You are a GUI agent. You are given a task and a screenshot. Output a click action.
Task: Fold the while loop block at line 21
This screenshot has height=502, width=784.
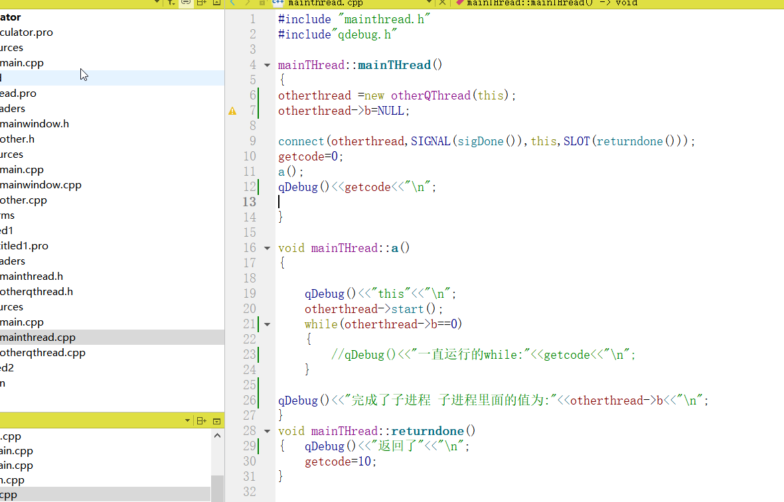(267, 325)
